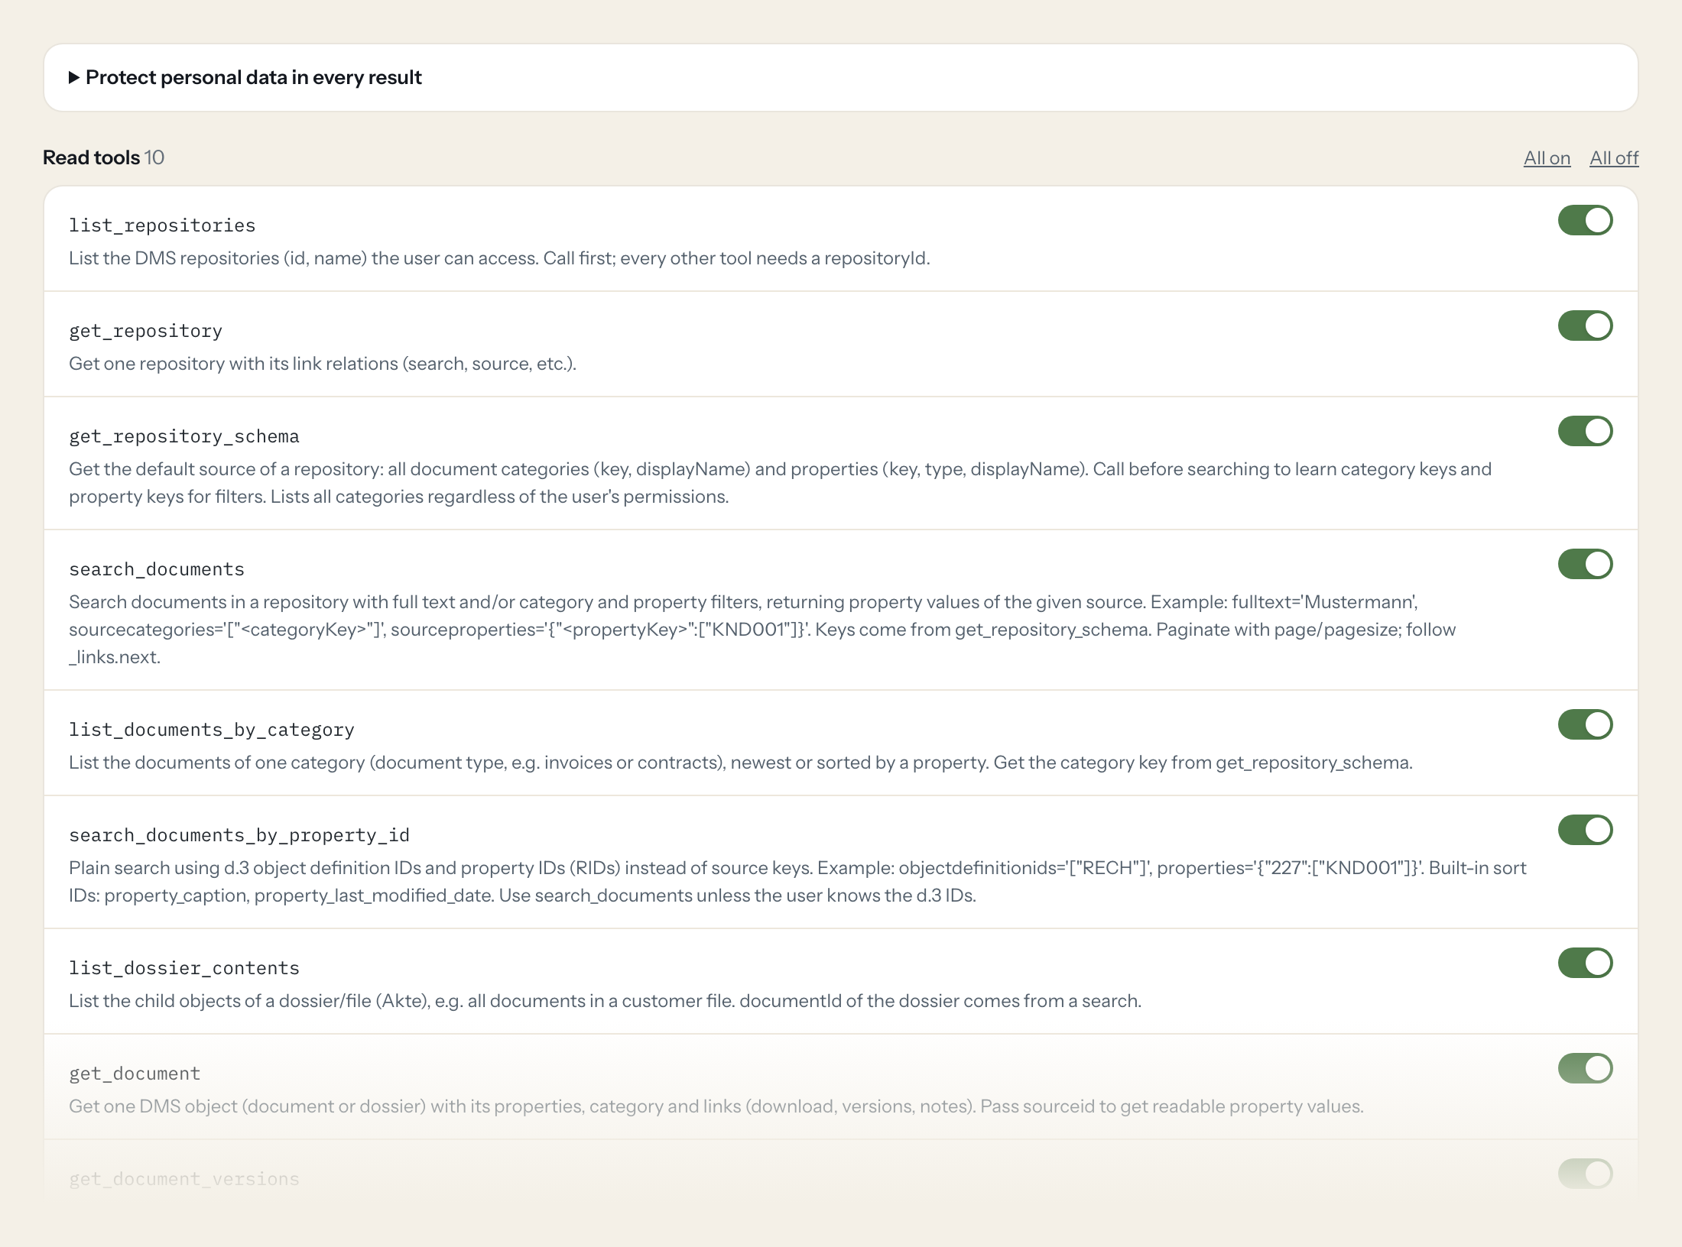Click the search_documents tool name
Screen dimensions: 1682x1247
coord(157,569)
